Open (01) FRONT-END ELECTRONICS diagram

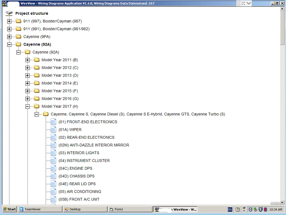[88, 122]
